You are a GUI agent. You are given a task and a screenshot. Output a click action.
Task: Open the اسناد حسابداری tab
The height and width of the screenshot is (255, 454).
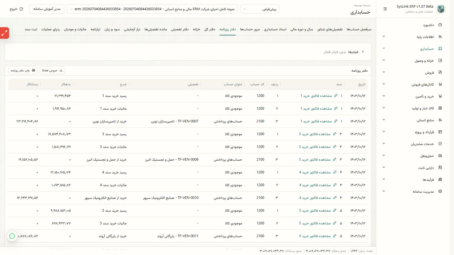coord(275,29)
